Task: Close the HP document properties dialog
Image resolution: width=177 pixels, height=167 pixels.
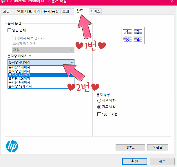Action: 172,1
